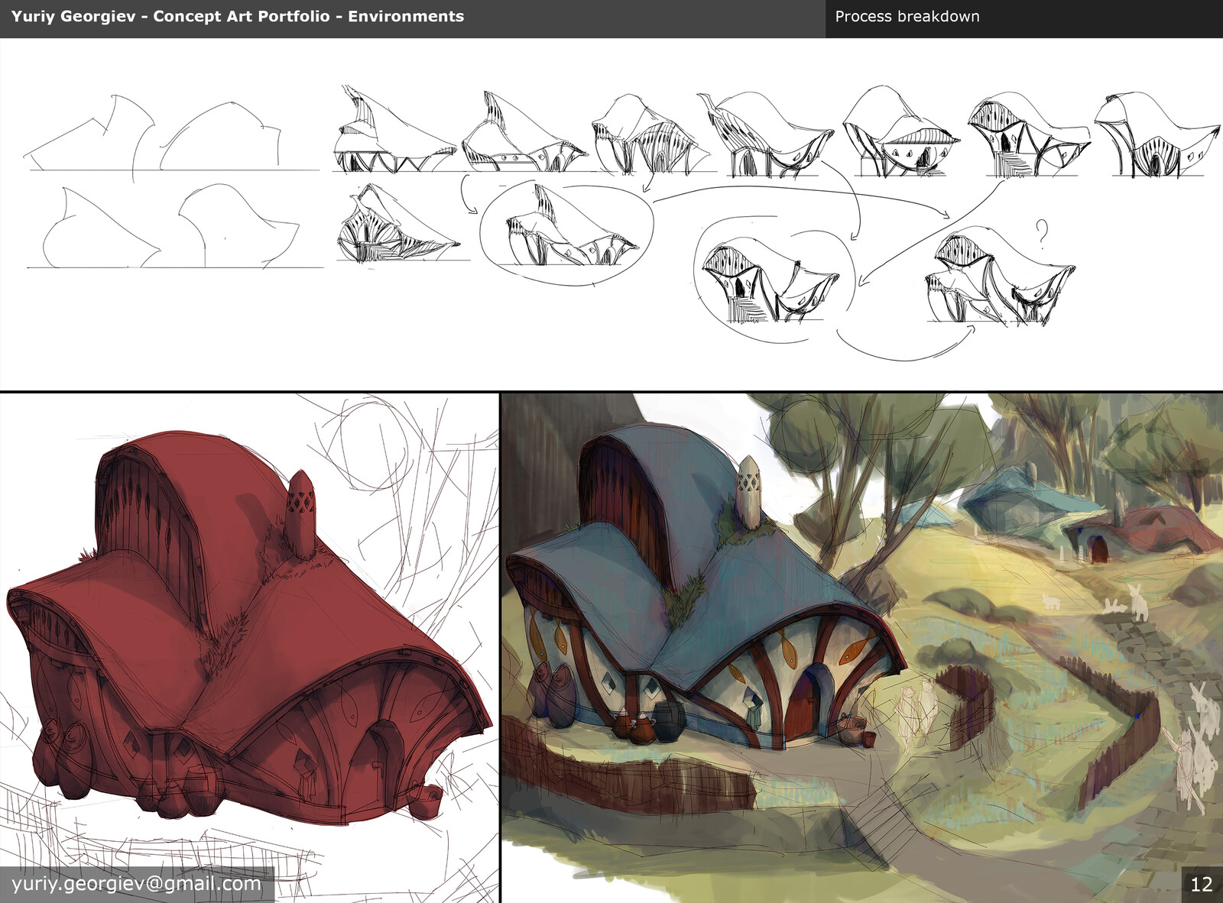Viewport: 1223px width, 903px height.
Task: Click the page number 12
Action: 1202,885
